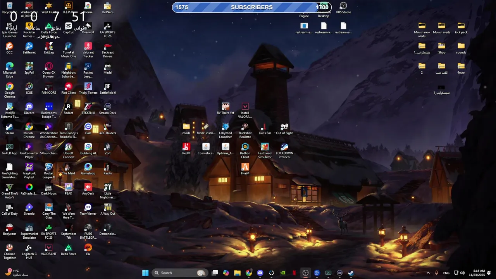Open the Recycle Bin
The height and width of the screenshot is (279, 496).
pyautogui.click(x=10, y=7)
